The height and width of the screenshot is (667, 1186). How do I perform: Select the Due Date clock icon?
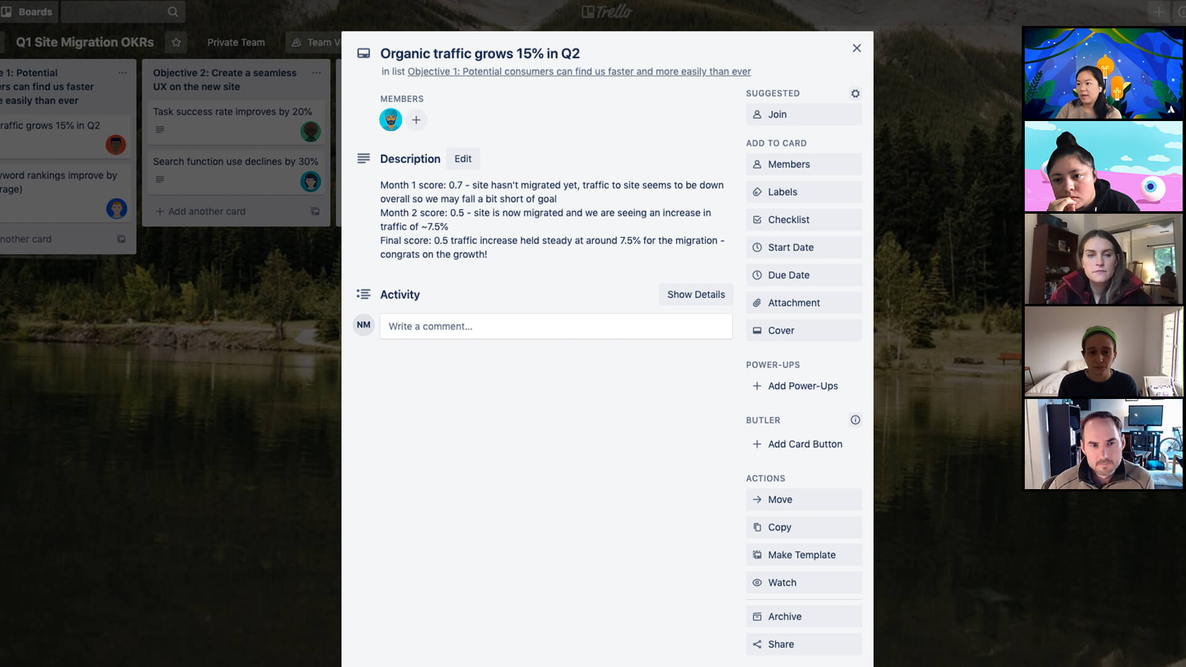[756, 274]
